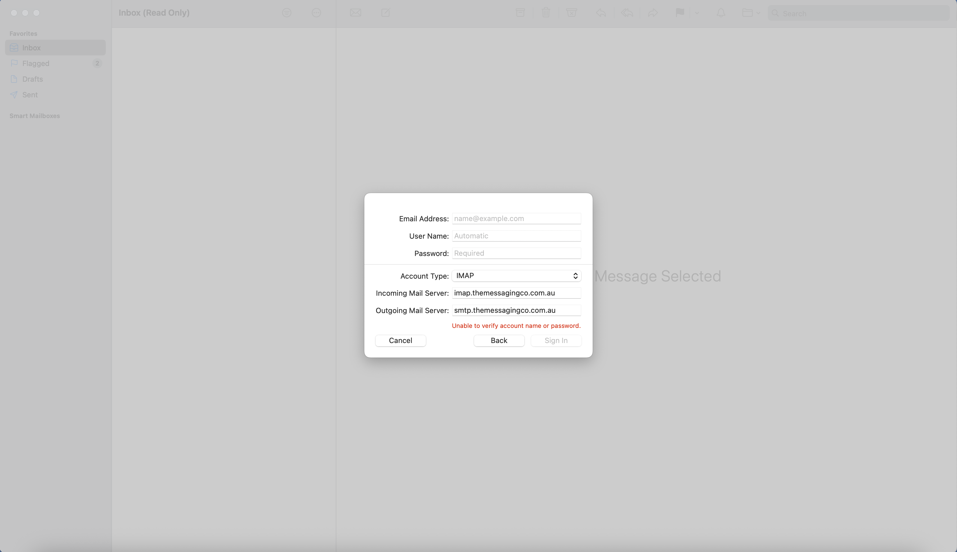The width and height of the screenshot is (957, 552).
Task: Mute conversation with bell icon
Action: click(721, 13)
